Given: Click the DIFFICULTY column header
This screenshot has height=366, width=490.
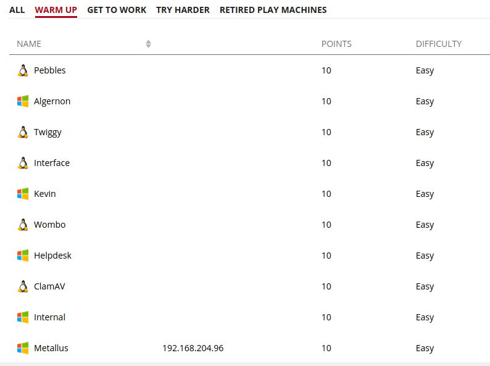Looking at the screenshot, I should (438, 44).
